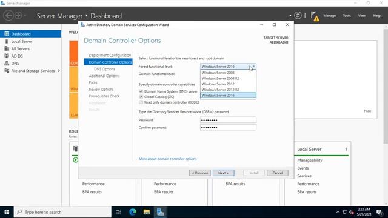Open File Explorer from taskbar
The image size is (388, 218).
pos(147,212)
